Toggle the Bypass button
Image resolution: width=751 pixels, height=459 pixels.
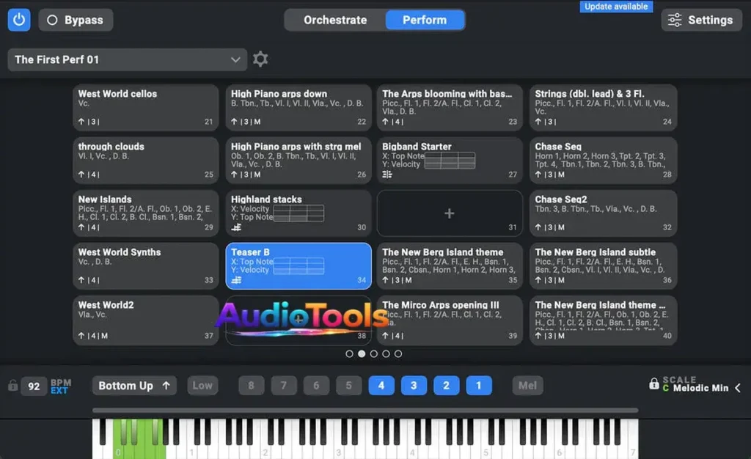pos(76,20)
